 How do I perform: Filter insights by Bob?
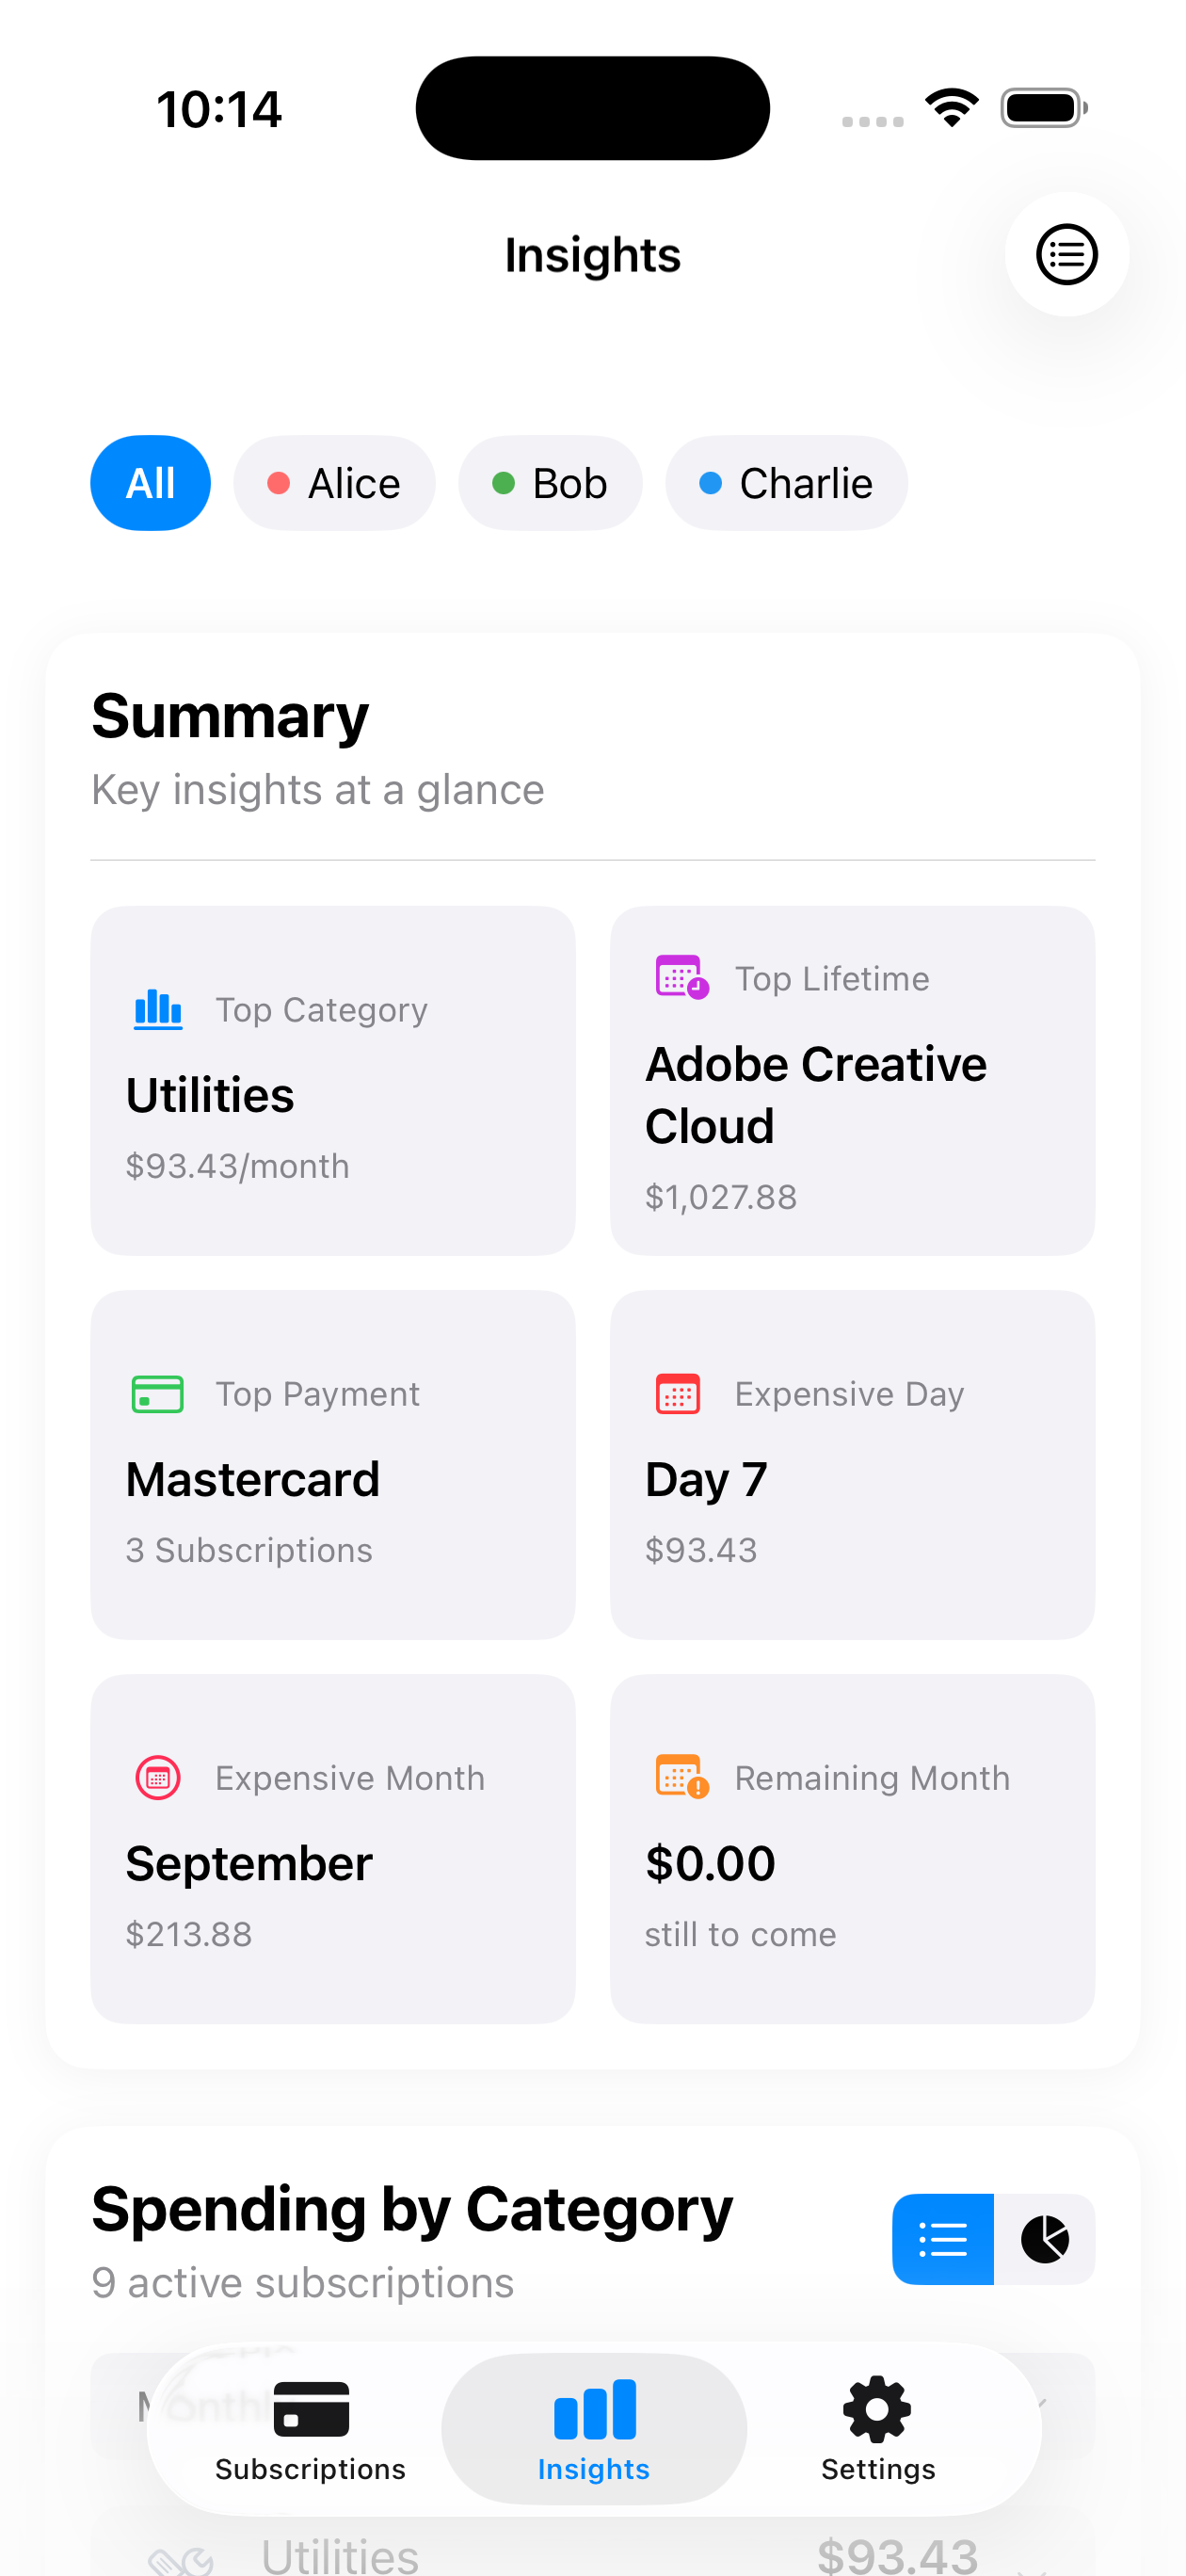(549, 483)
